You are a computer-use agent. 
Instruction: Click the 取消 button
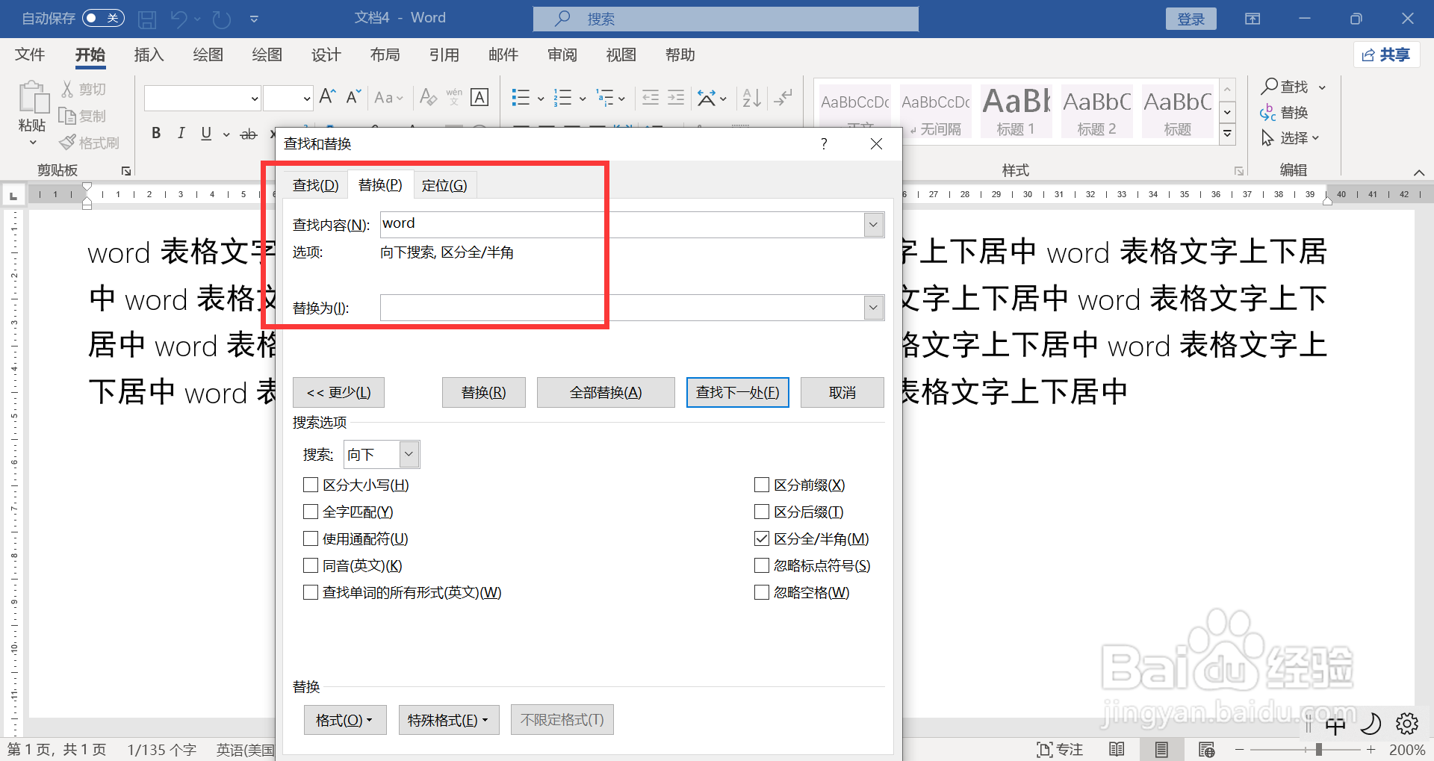(842, 392)
